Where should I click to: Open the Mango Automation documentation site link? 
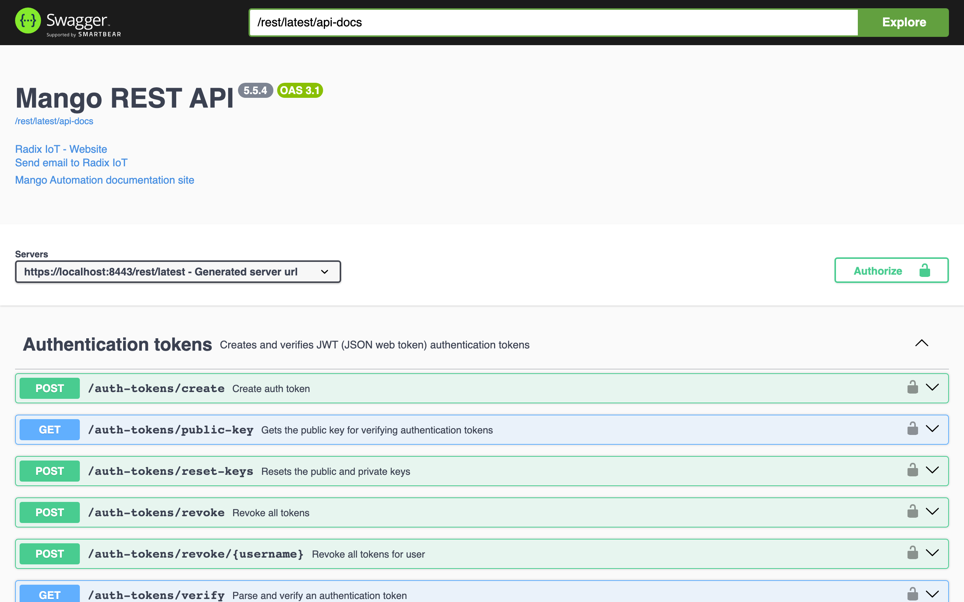(x=104, y=180)
